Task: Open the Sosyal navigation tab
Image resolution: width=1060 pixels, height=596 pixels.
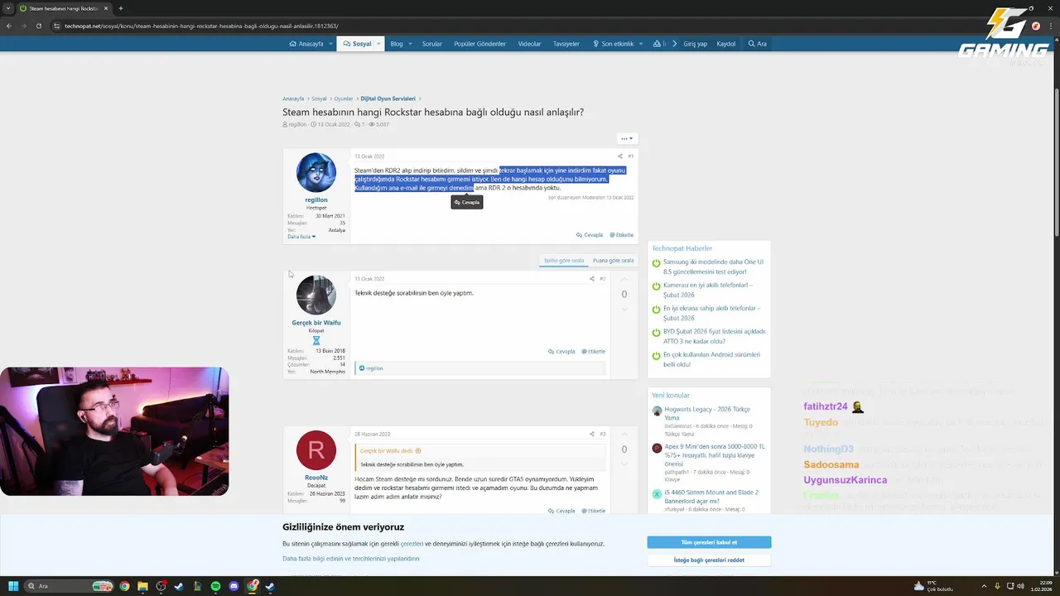Action: click(358, 44)
